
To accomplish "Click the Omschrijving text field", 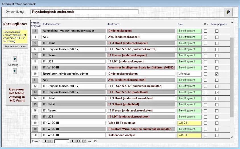I will pos(84,12).
